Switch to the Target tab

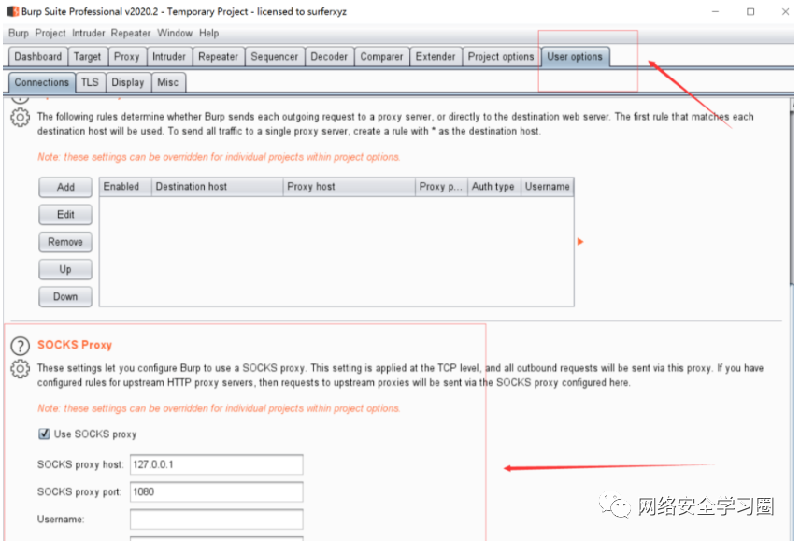tap(87, 57)
